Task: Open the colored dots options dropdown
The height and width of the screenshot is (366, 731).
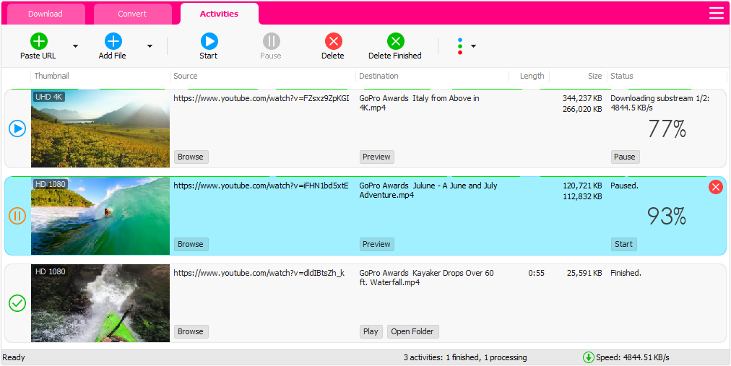Action: (x=466, y=46)
